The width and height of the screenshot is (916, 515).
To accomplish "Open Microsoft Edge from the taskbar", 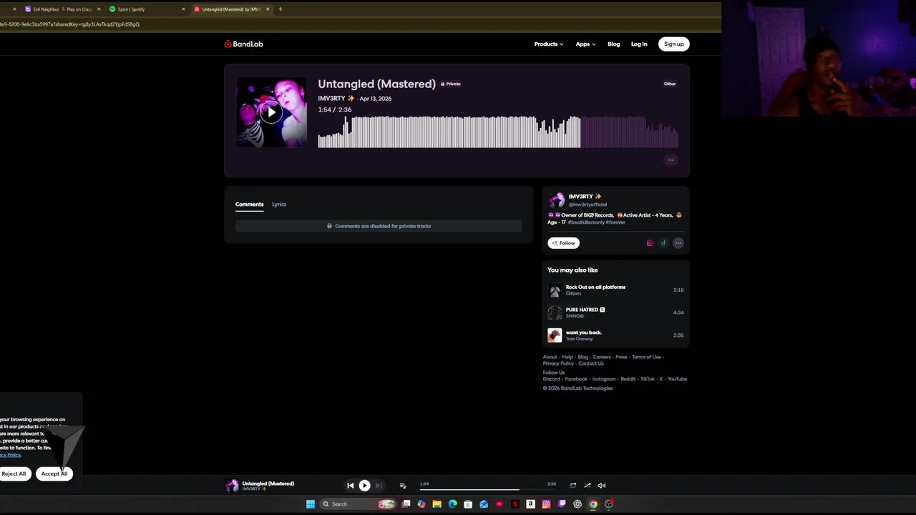I will [452, 504].
